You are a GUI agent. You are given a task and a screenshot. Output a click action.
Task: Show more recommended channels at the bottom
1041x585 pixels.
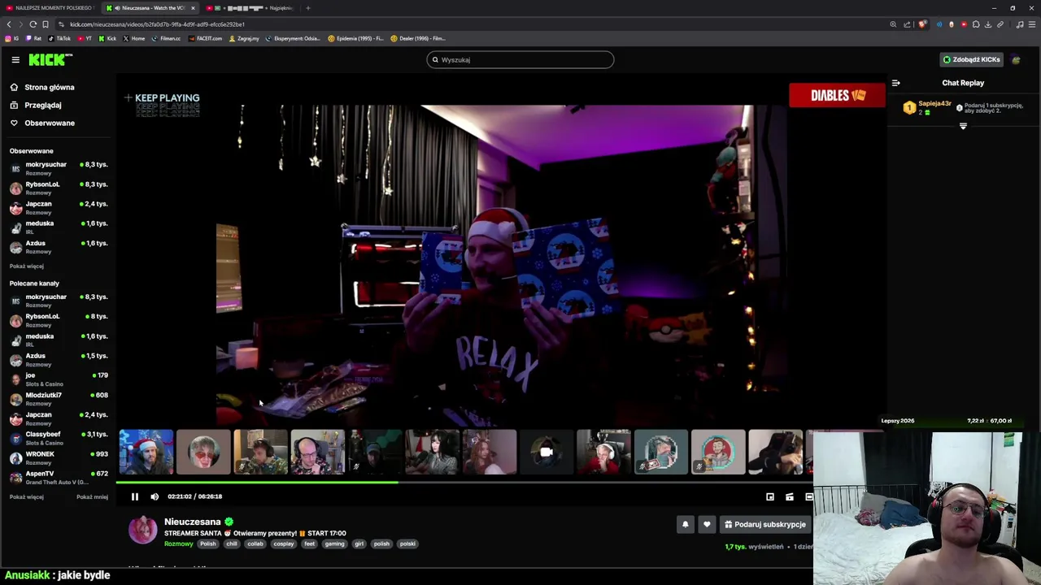click(27, 497)
